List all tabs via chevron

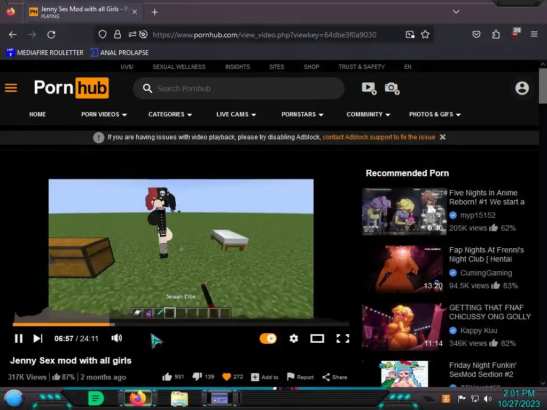pos(456,12)
